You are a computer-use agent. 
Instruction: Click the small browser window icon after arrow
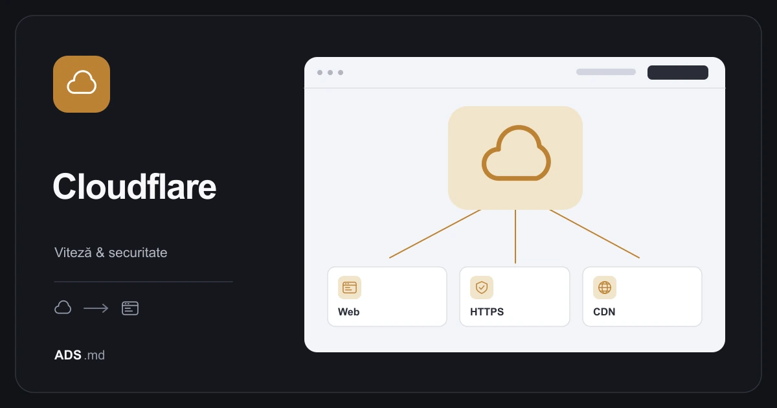[130, 308]
